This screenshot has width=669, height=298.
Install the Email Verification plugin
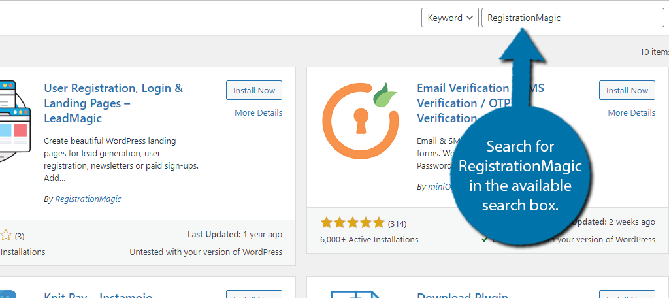(627, 90)
